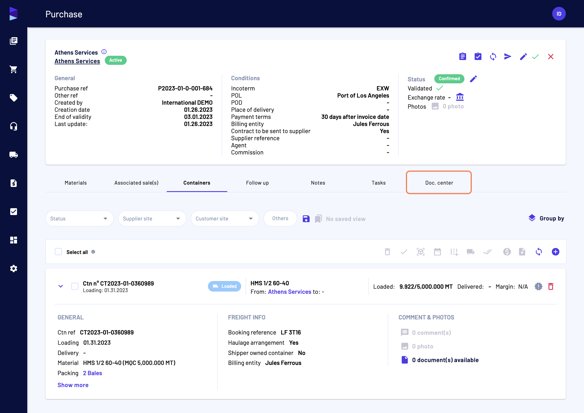This screenshot has width=584, height=413.
Task: Open the settings gear in sidebar
Action: 13,268
